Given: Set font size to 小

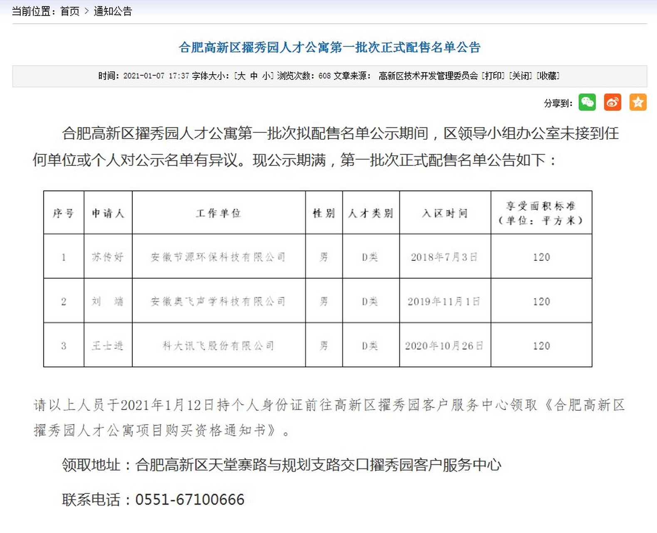Looking at the screenshot, I should coord(266,76).
